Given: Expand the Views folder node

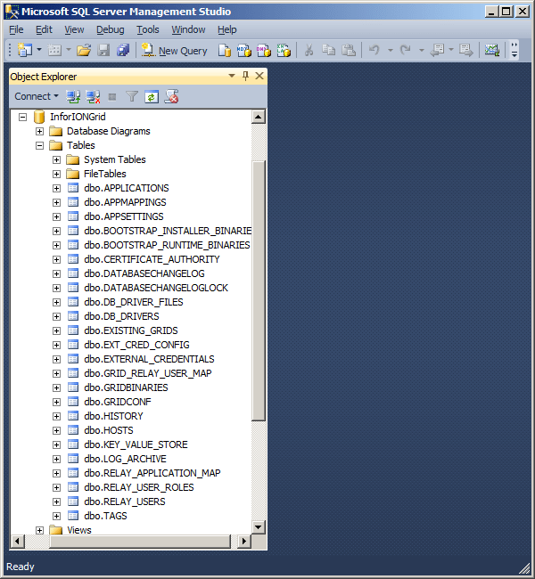Looking at the screenshot, I should (39, 530).
